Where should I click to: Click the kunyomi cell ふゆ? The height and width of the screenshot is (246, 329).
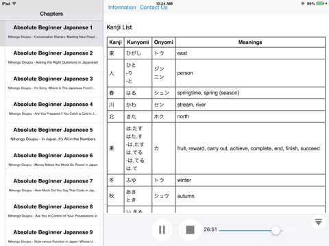click(138, 180)
